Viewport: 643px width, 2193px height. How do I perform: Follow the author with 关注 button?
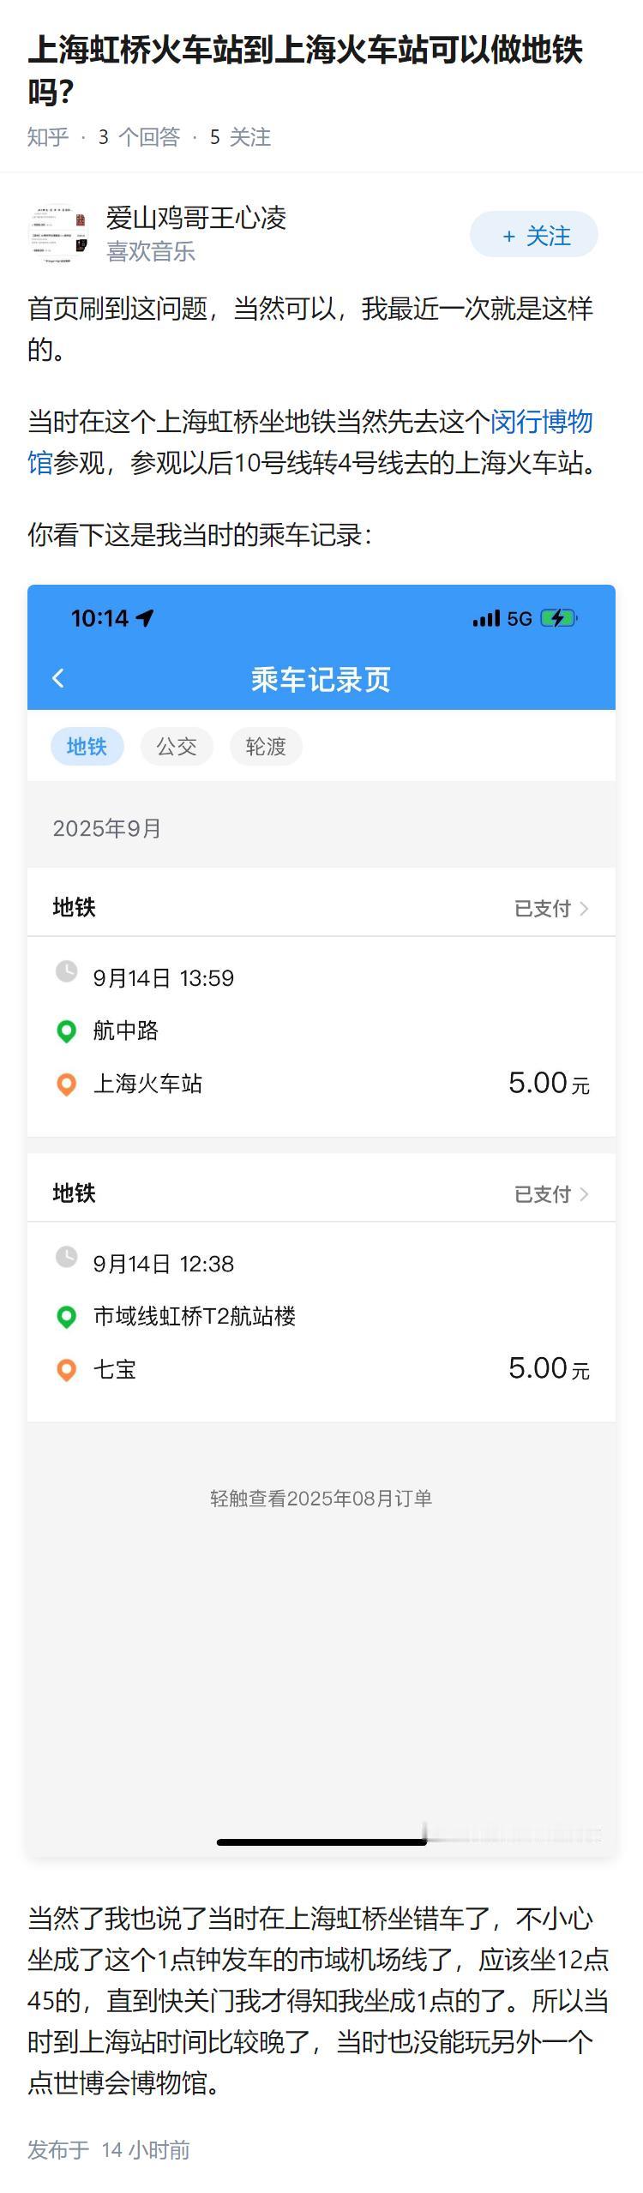pyautogui.click(x=533, y=235)
